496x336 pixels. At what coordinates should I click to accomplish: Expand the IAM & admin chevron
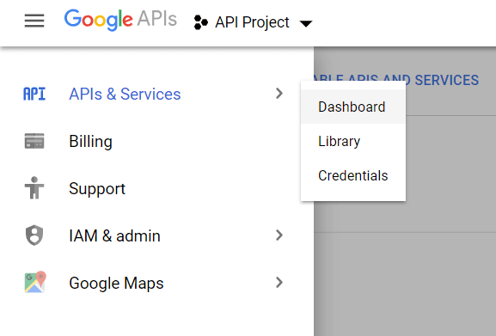point(279,235)
